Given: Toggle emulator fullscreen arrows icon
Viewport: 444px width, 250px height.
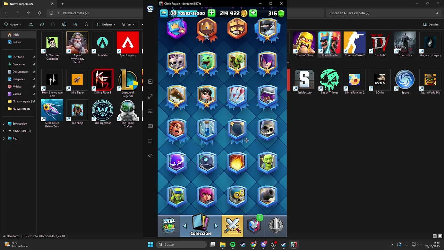Looking at the screenshot, I should click(150, 97).
